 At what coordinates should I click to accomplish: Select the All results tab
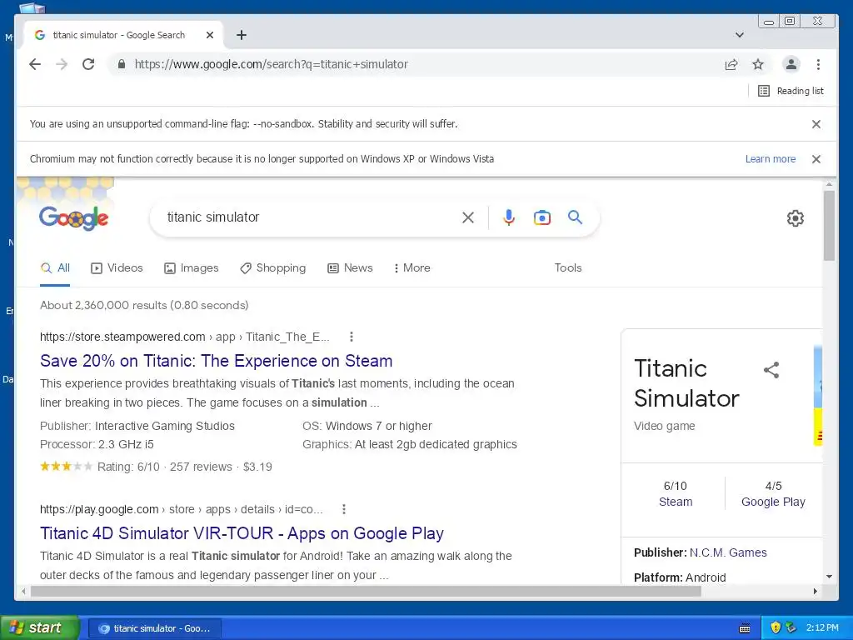tap(55, 267)
